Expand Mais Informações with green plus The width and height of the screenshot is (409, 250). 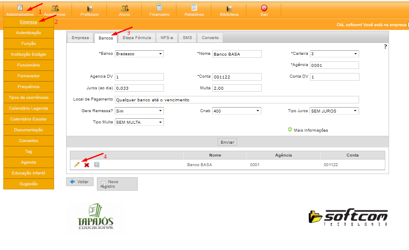[x=290, y=130]
